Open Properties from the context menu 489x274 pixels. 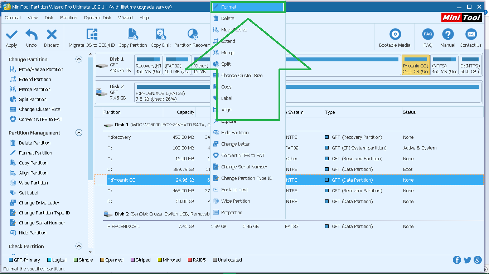248,213
